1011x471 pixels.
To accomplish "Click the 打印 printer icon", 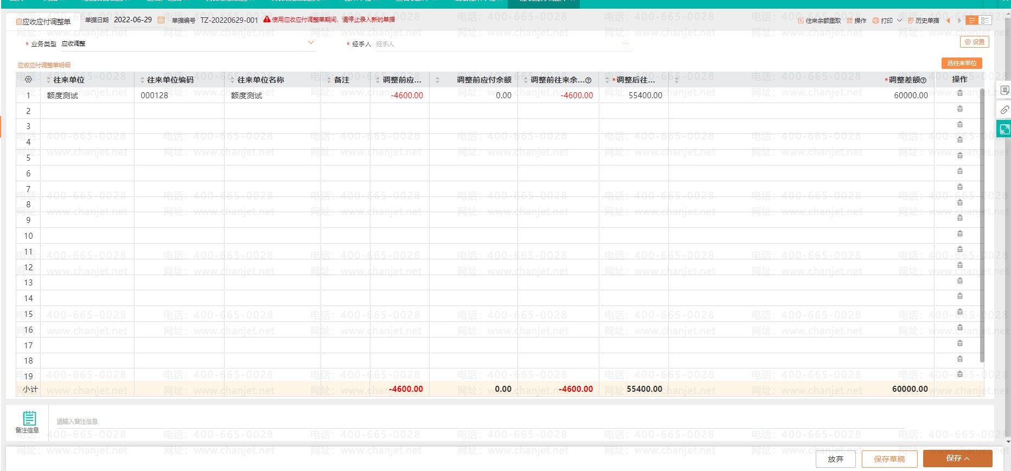I will click(x=875, y=21).
